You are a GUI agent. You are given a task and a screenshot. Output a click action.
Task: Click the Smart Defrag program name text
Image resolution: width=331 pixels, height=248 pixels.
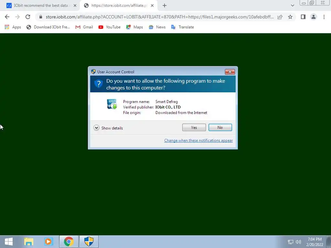pyautogui.click(x=166, y=102)
